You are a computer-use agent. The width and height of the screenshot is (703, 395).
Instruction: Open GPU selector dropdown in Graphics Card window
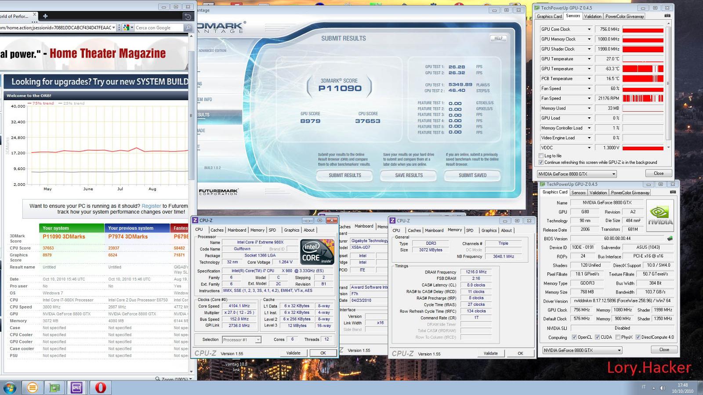pyautogui.click(x=619, y=350)
